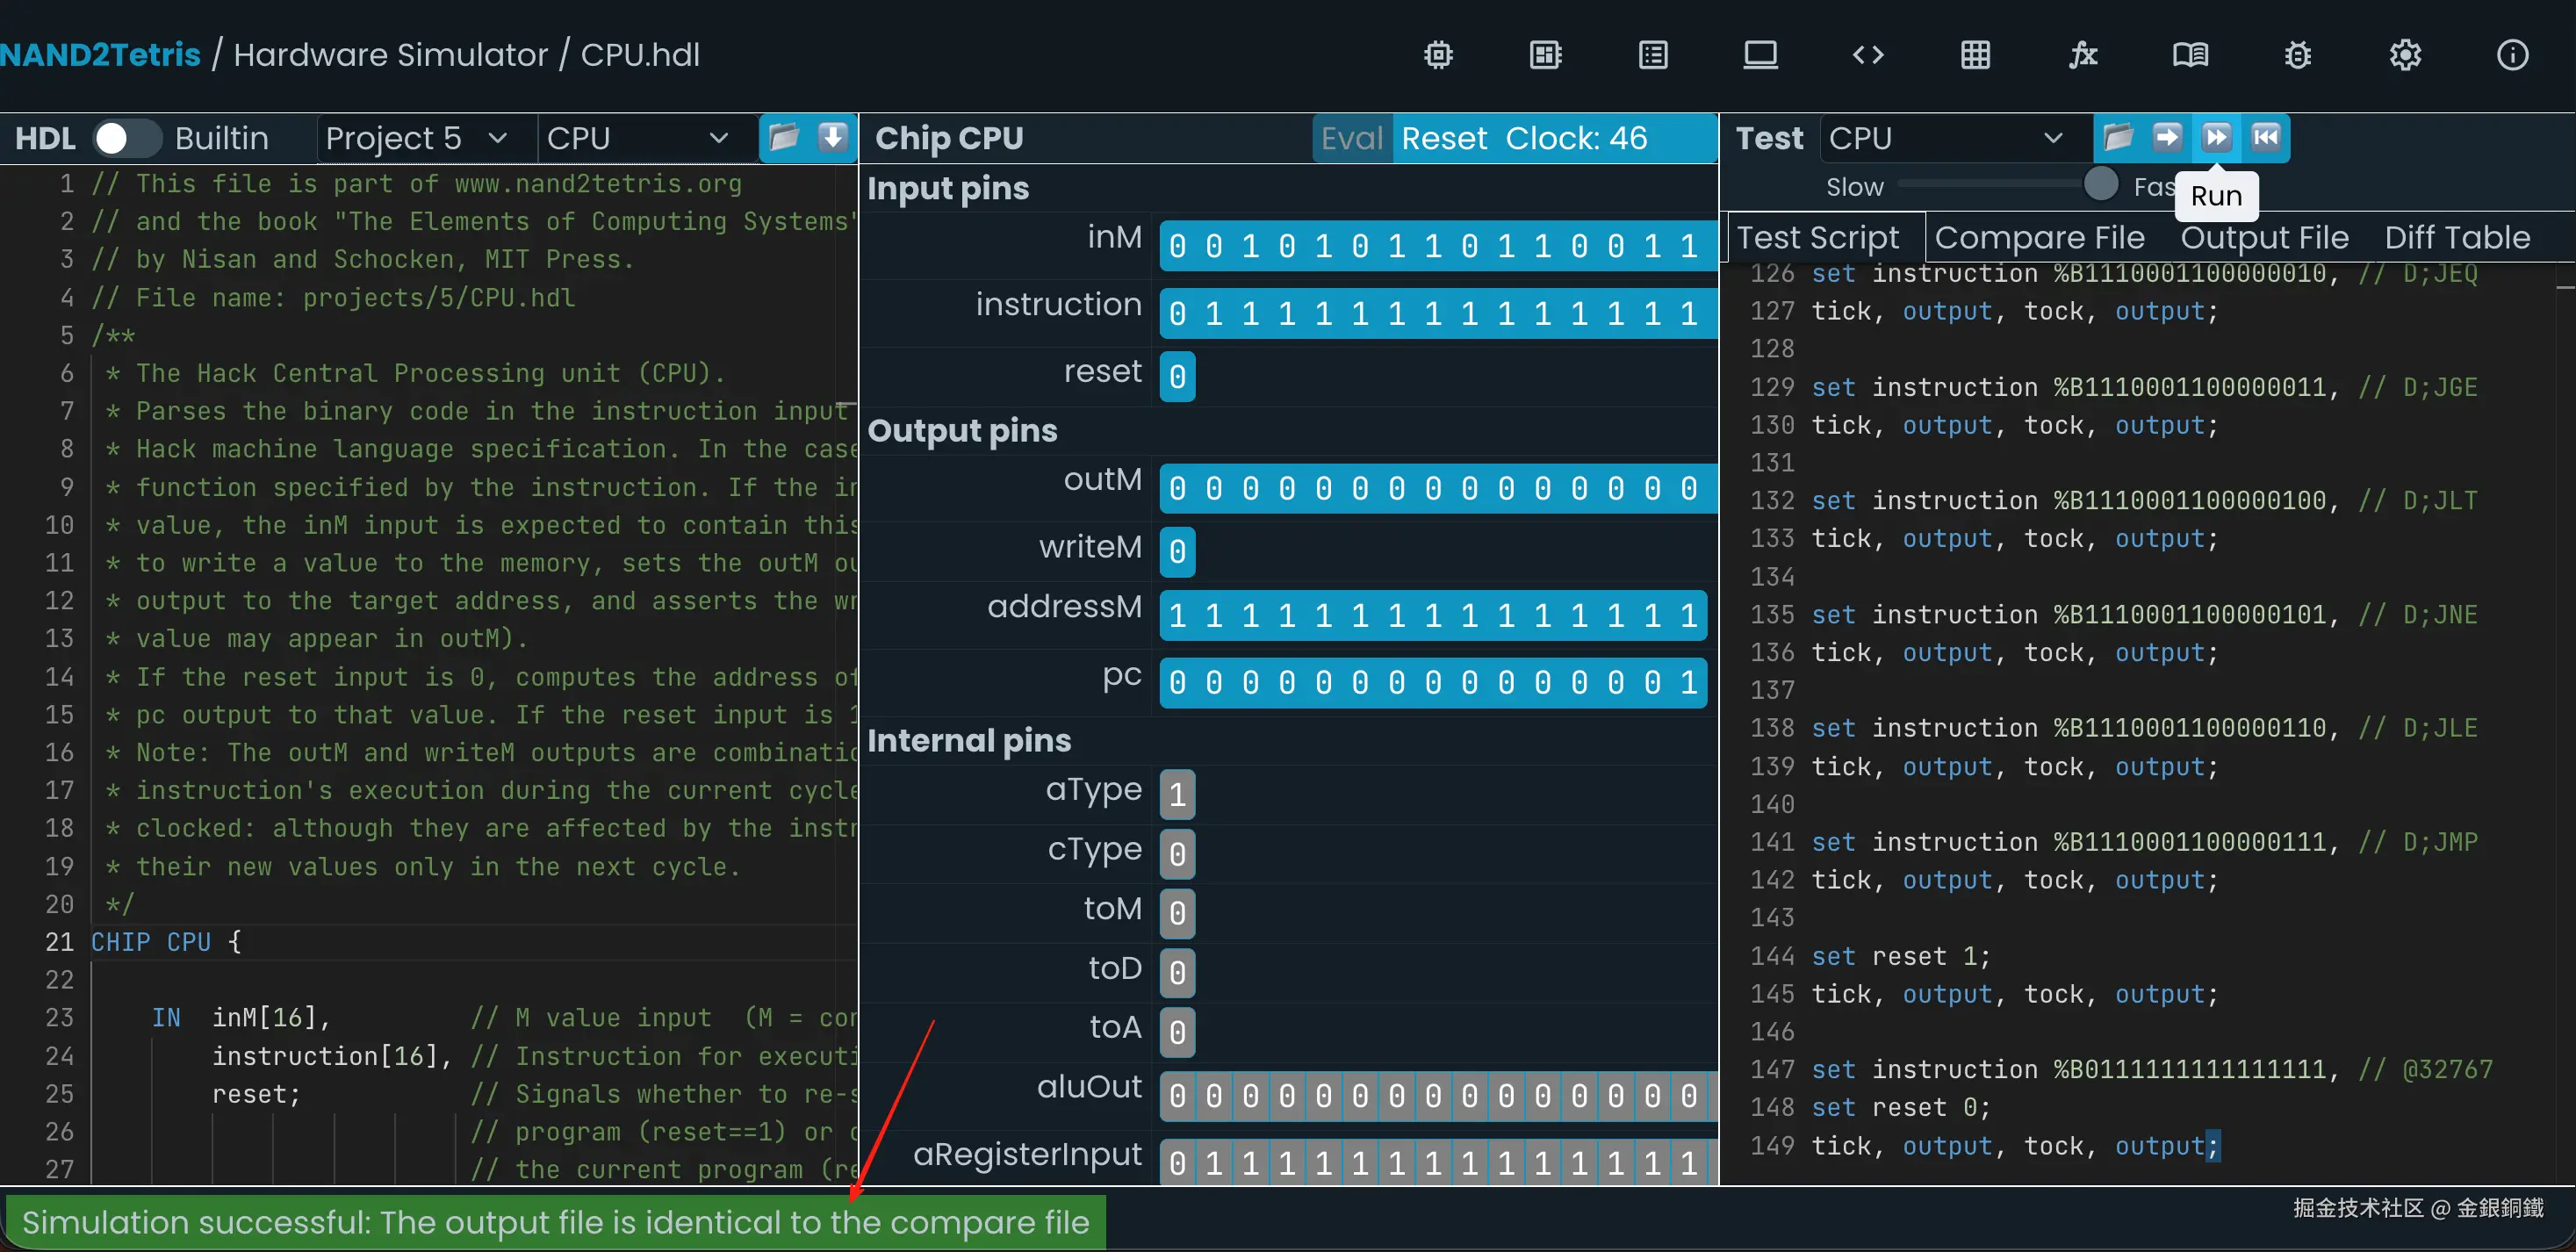Image resolution: width=2576 pixels, height=1252 pixels.
Task: Toggle the reset input pin bit
Action: point(1177,376)
